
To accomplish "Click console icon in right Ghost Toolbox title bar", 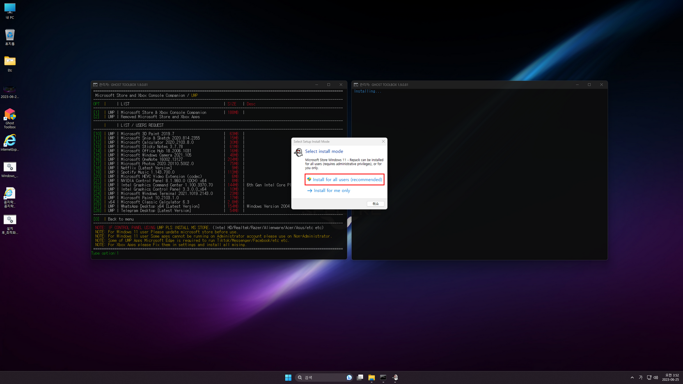I will pos(356,85).
